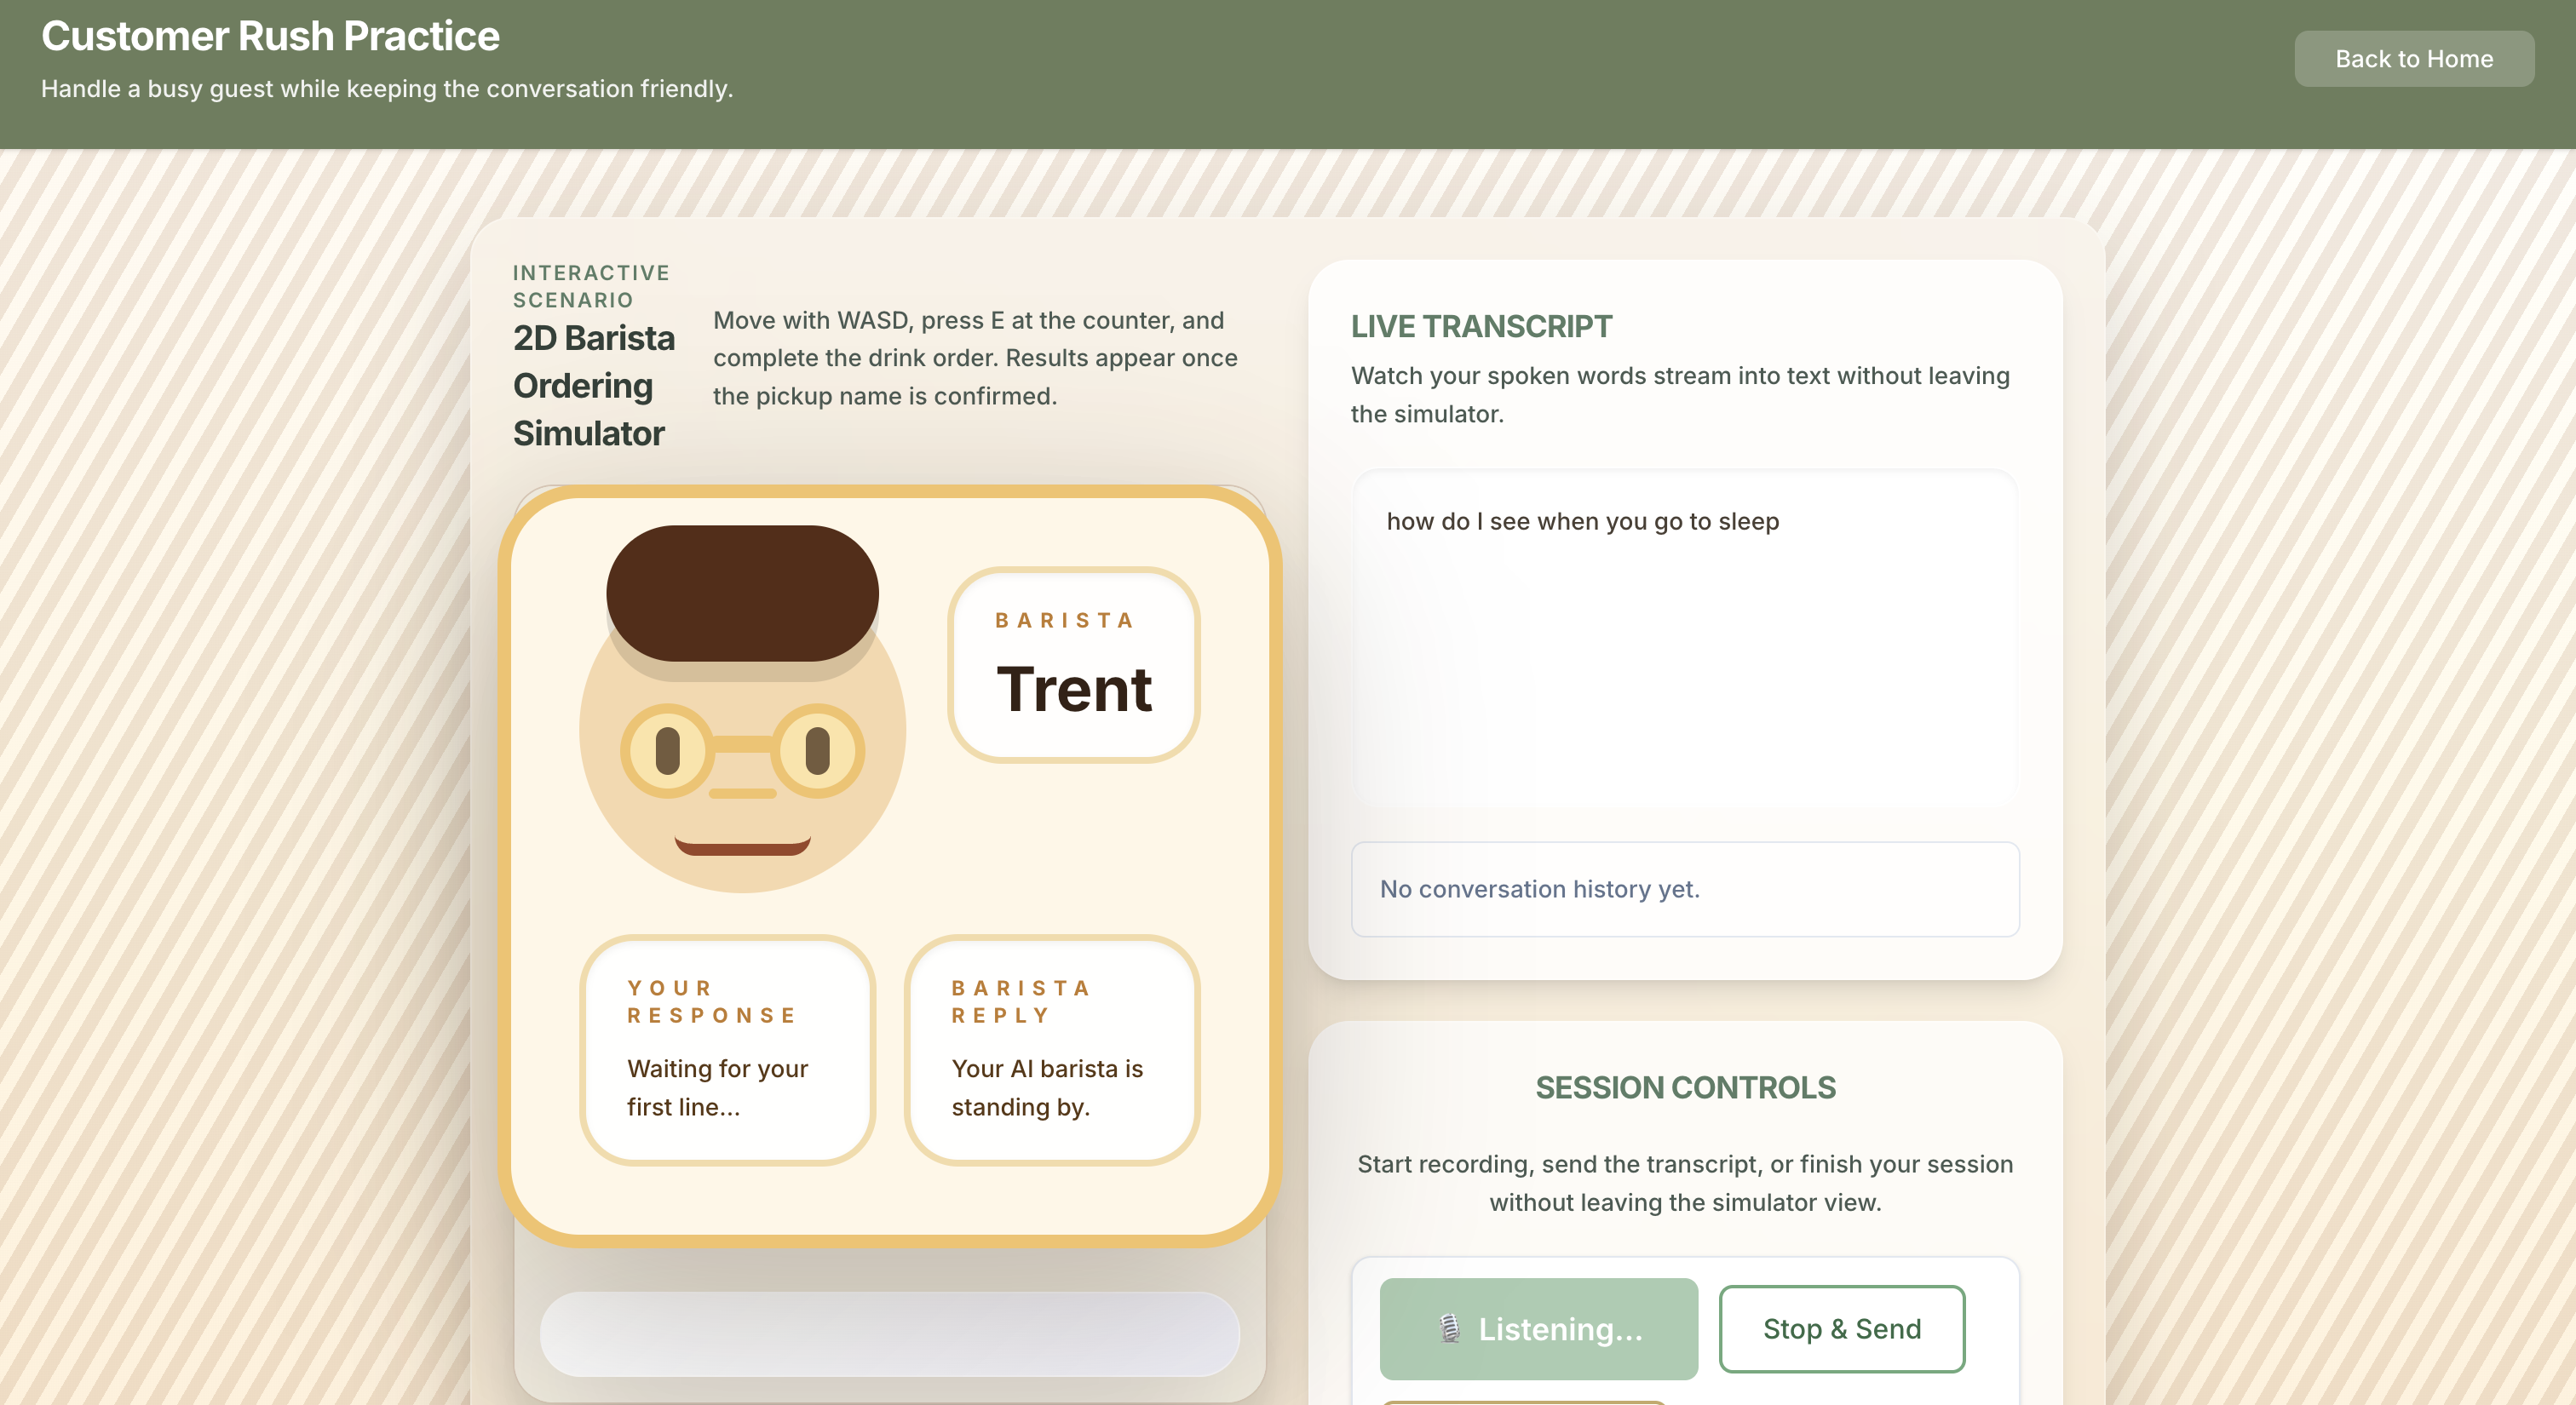Viewport: 2576px width, 1405px height.
Task: Click the gray bar below simulator
Action: pos(889,1333)
